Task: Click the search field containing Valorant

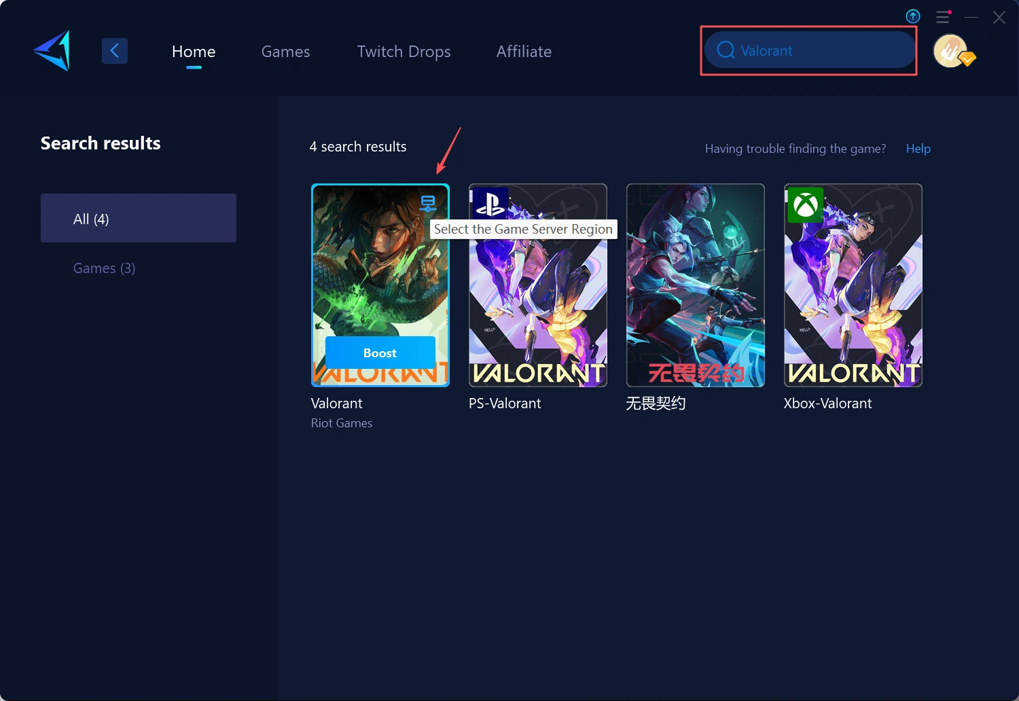Action: 822,51
